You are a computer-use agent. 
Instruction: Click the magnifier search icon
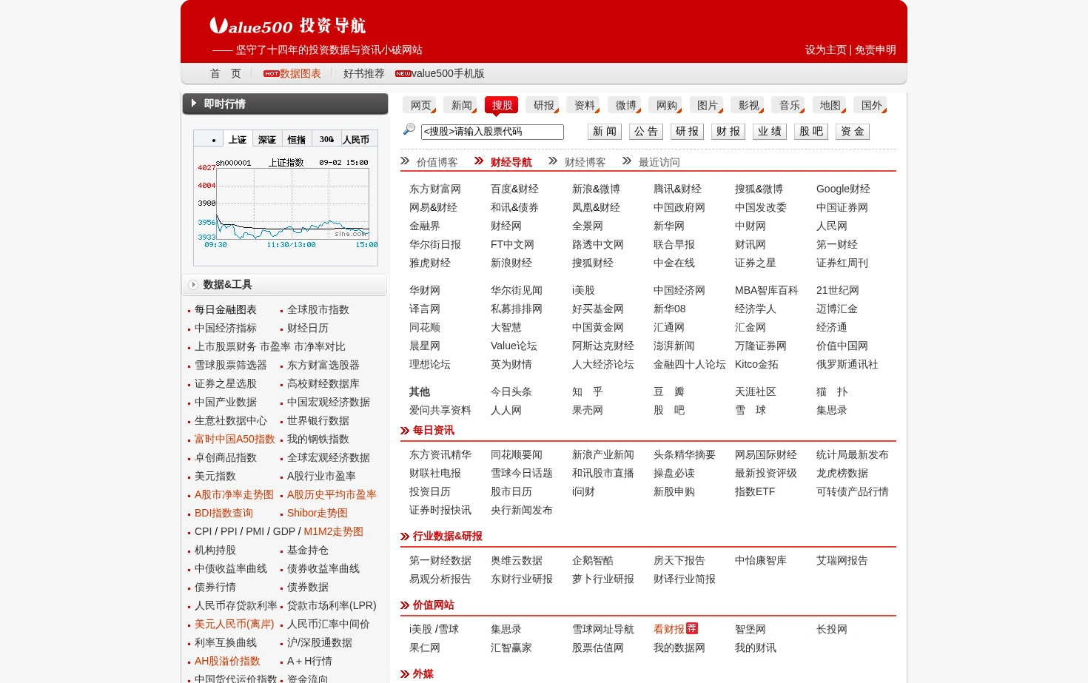[409, 129]
